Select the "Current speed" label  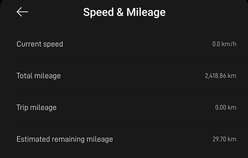(40, 44)
